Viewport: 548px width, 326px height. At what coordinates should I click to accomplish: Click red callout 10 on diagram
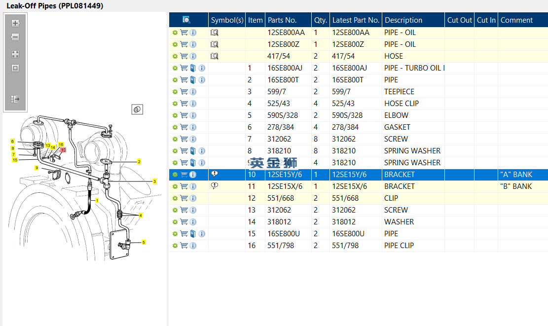coord(63,150)
